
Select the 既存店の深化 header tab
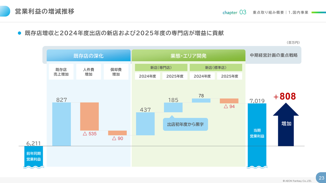click(88, 56)
